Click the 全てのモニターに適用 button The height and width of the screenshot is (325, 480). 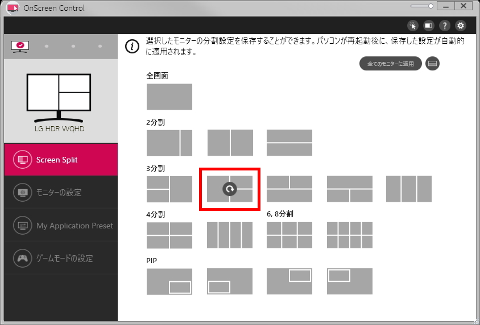click(x=390, y=64)
